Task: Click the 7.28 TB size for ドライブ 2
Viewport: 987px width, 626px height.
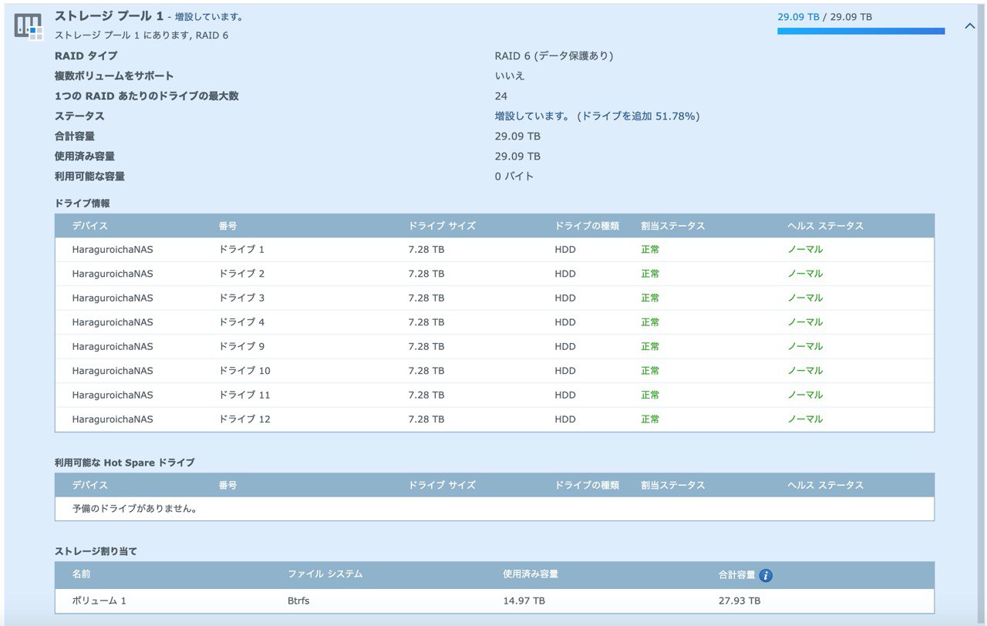Action: (426, 274)
